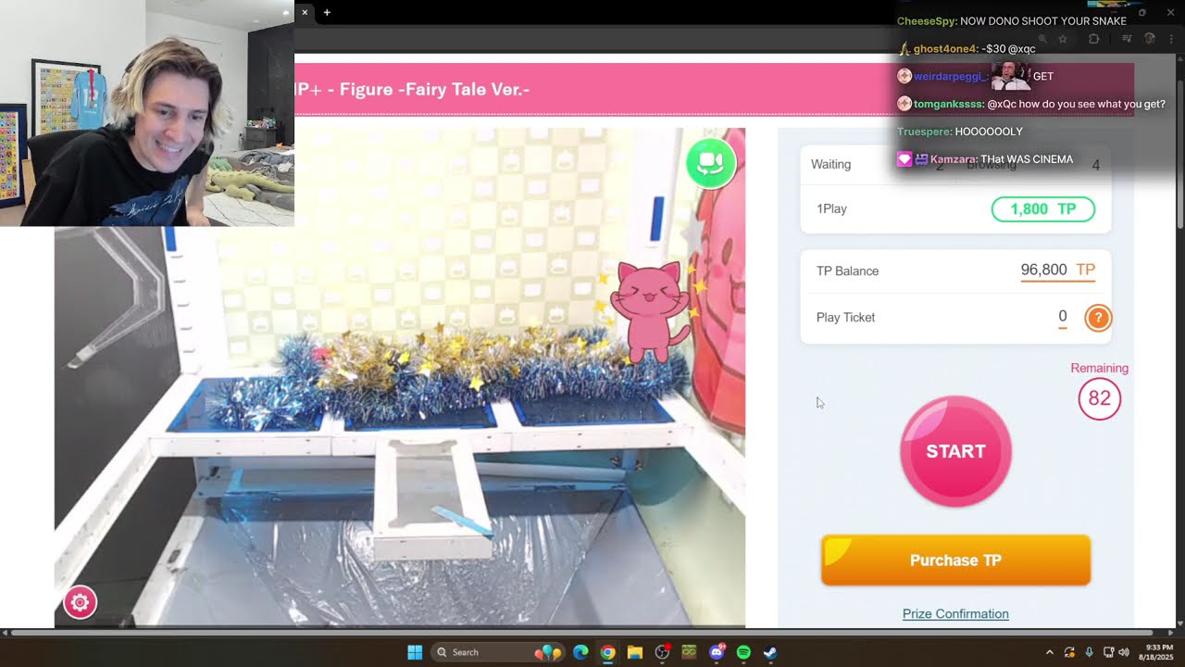The image size is (1185, 667).
Task: Launch Microsoft Edge from taskbar
Action: pyautogui.click(x=580, y=652)
